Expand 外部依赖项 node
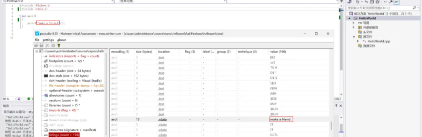The image size is (422, 137). pyautogui.click(x=353, y=27)
